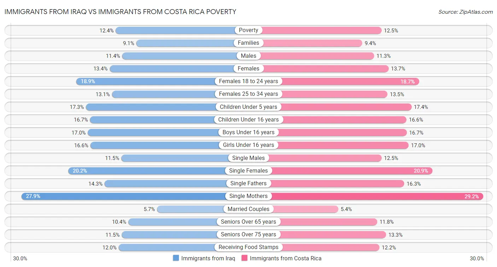This screenshot has width=497, height=267.
Task: Select the Single Mothers category label
Action: coord(248,196)
